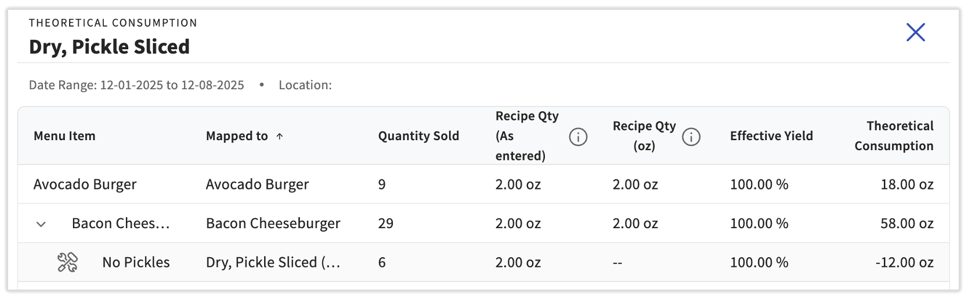Click the Effective Yield column header
The height and width of the screenshot is (300, 968).
tap(771, 136)
